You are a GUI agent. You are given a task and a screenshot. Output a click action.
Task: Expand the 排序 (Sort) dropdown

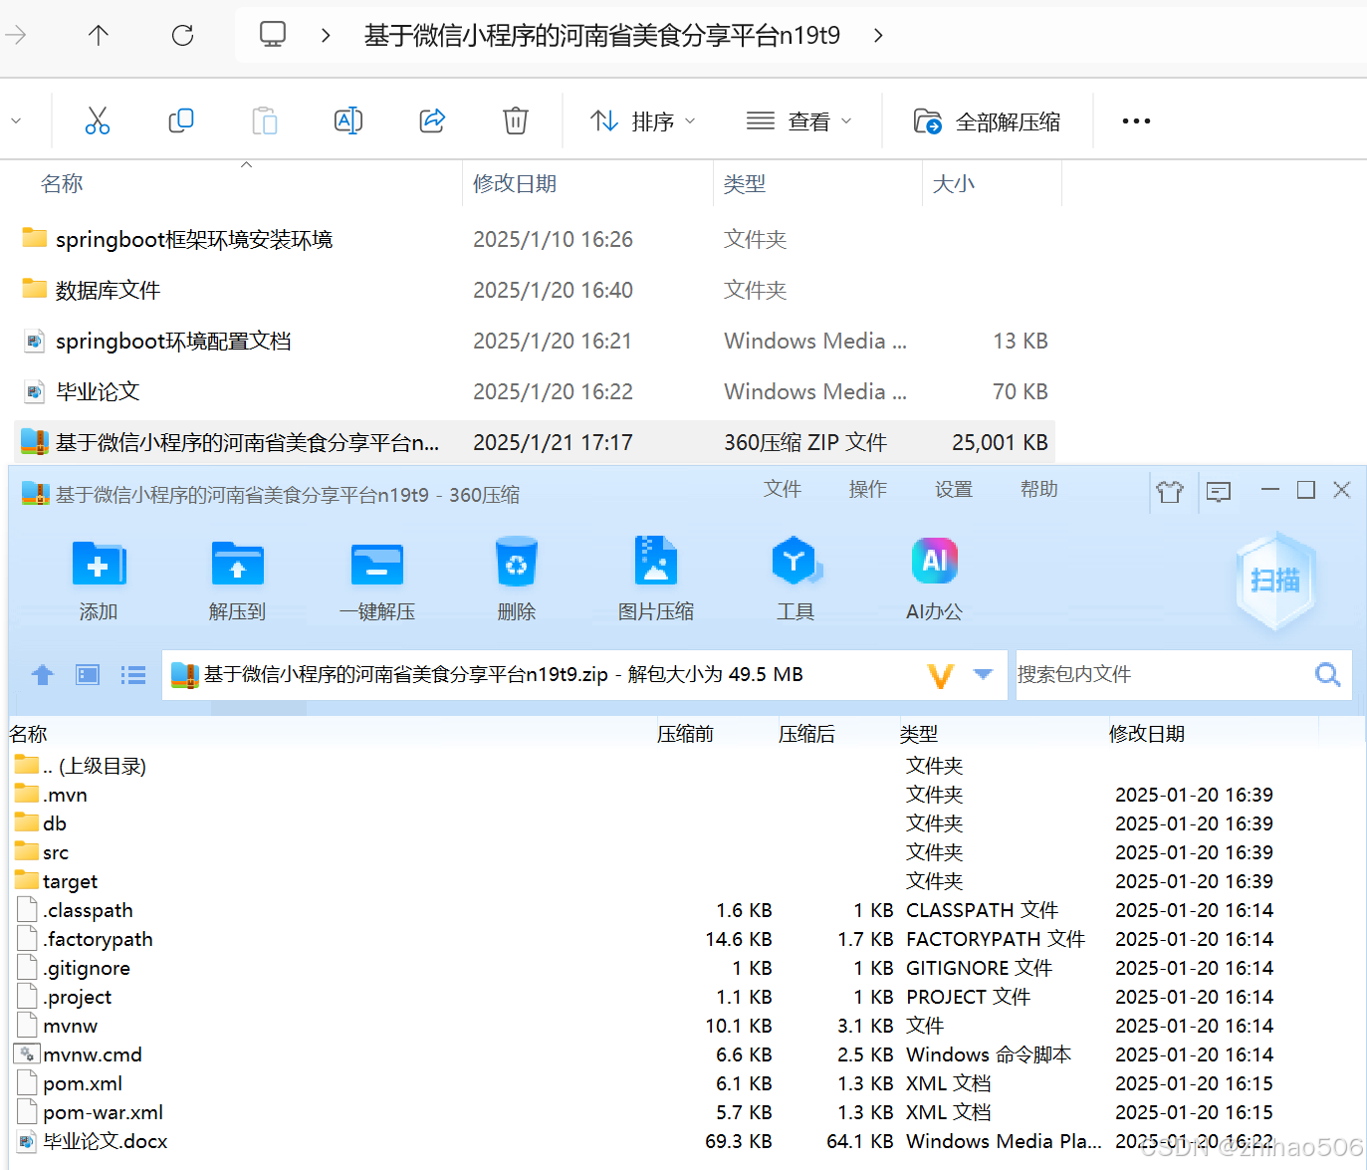(642, 120)
